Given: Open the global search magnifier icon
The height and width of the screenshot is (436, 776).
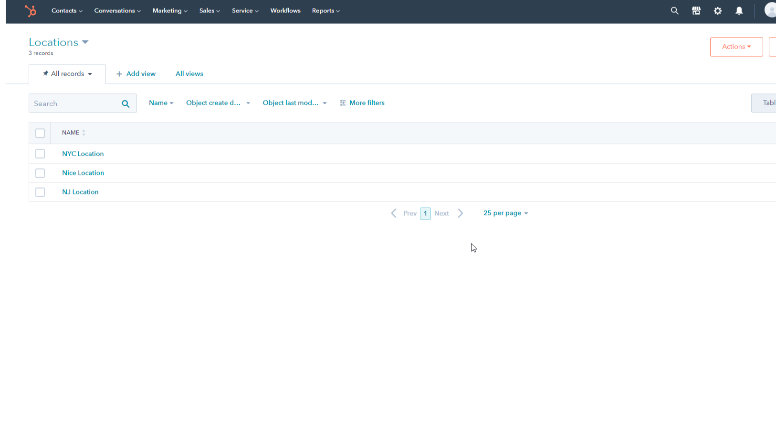Looking at the screenshot, I should (674, 10).
